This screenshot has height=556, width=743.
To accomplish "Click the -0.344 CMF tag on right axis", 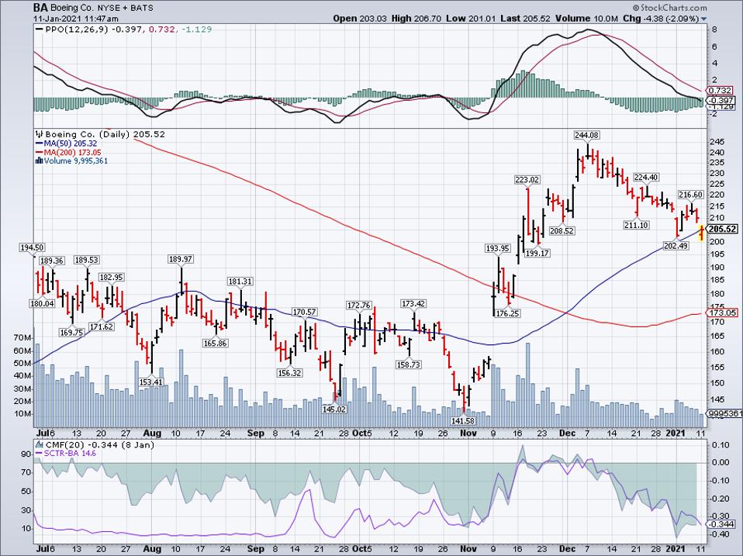I will point(722,524).
